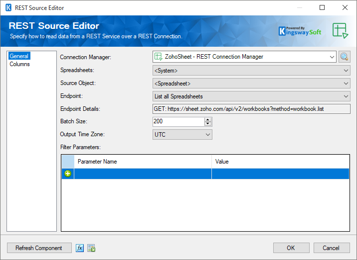Confirm with the OK button
The height and width of the screenshot is (260, 357).
(x=291, y=248)
